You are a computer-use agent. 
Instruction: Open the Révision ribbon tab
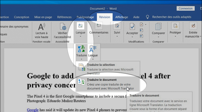pos(104,17)
